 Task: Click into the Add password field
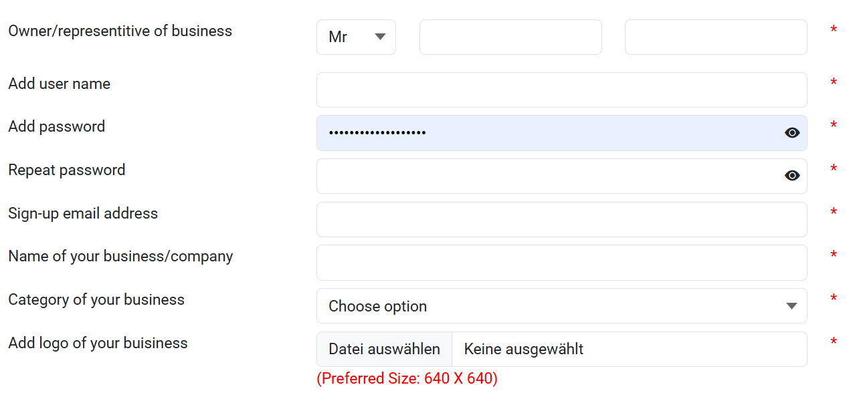coord(549,133)
